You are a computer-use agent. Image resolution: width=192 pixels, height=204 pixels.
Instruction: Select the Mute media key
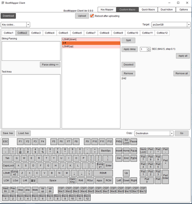coord(35,190)
